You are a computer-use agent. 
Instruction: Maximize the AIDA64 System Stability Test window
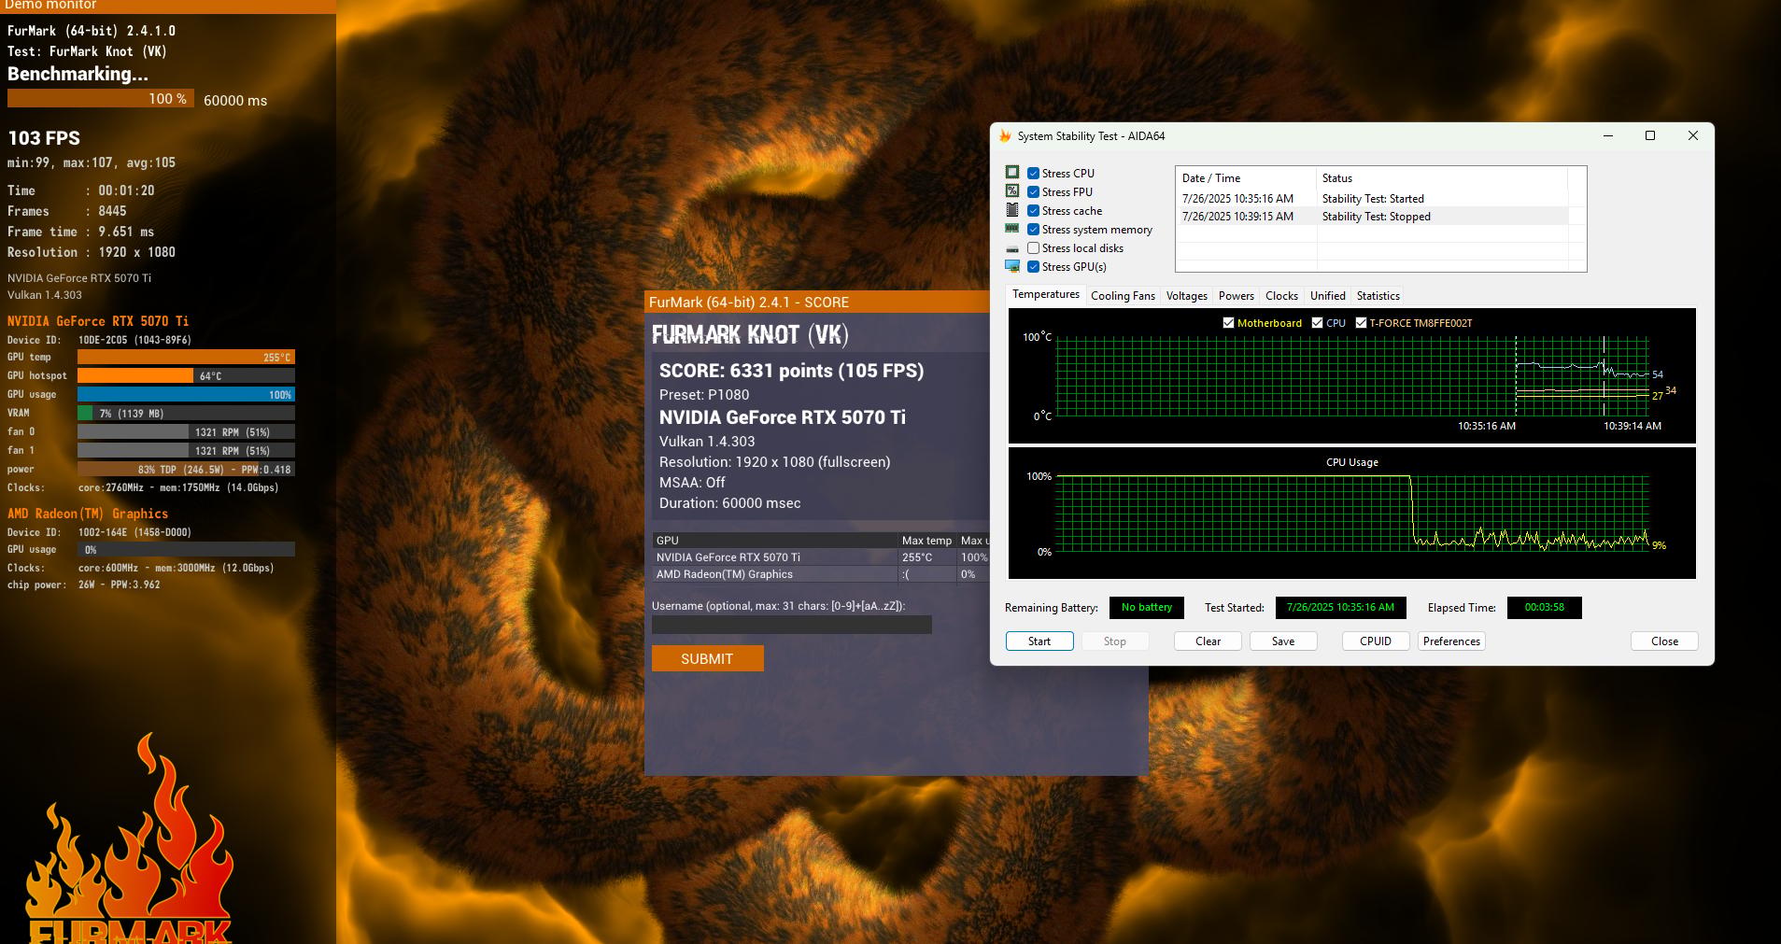coord(1650,135)
